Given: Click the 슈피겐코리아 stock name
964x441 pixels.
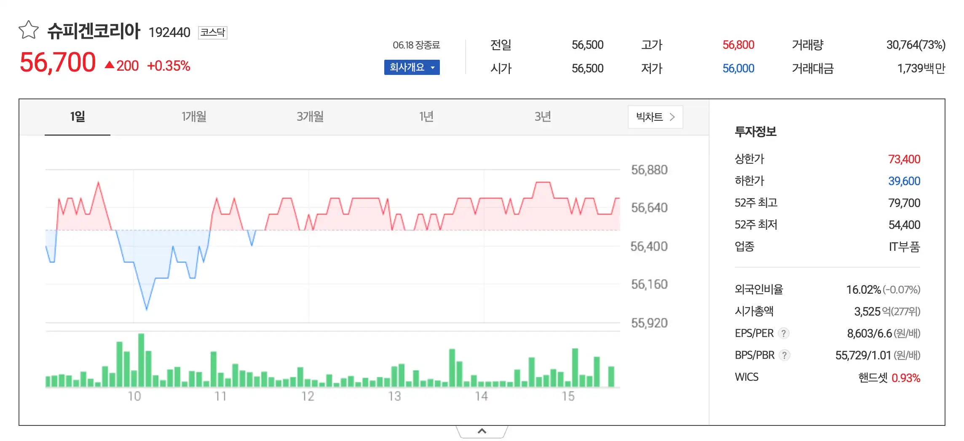Looking at the screenshot, I should tap(94, 31).
